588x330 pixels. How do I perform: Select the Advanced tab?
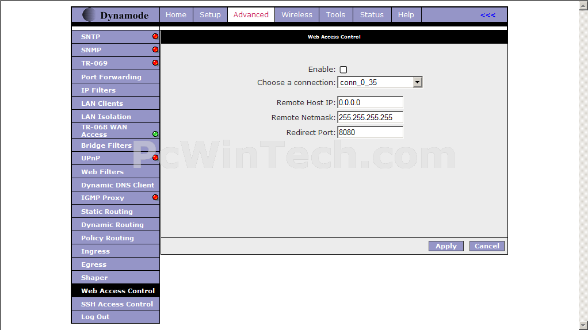pyautogui.click(x=251, y=14)
